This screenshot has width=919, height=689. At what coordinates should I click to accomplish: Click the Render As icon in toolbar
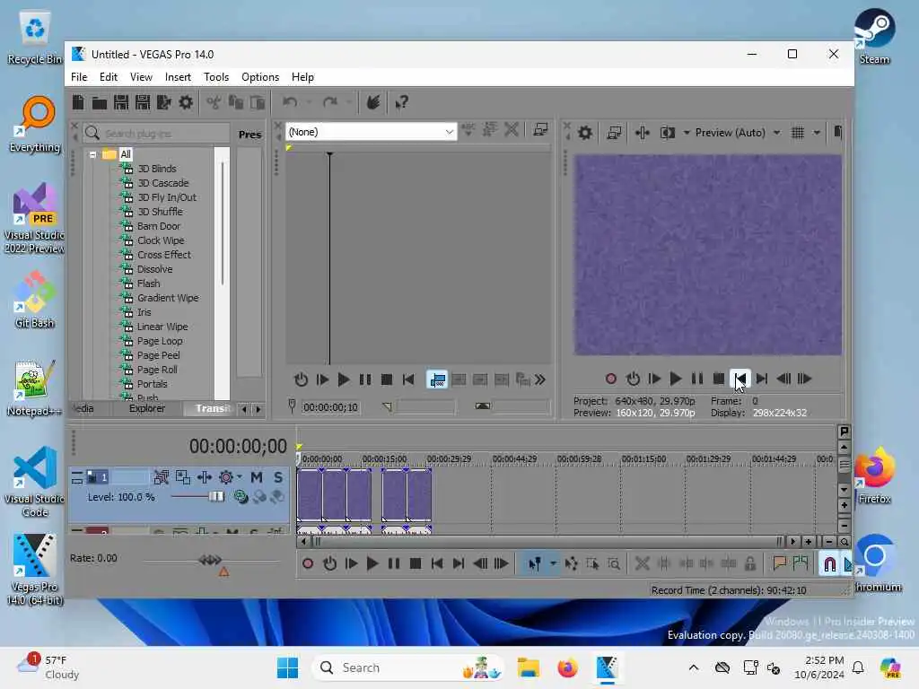click(164, 102)
